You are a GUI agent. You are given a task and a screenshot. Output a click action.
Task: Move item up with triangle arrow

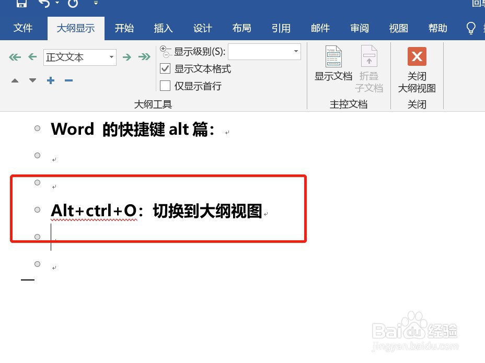(15, 81)
